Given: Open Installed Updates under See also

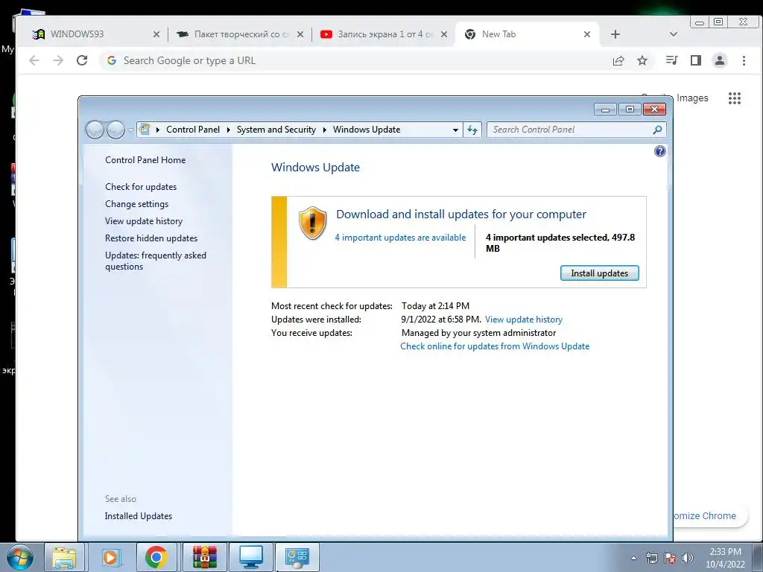Looking at the screenshot, I should [139, 516].
